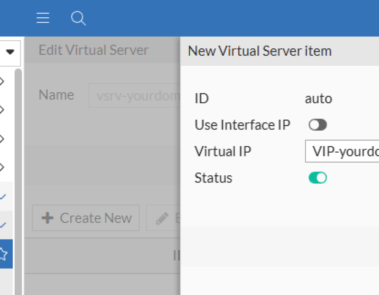
Task: Click the Virtual IP field
Action: 342,151
